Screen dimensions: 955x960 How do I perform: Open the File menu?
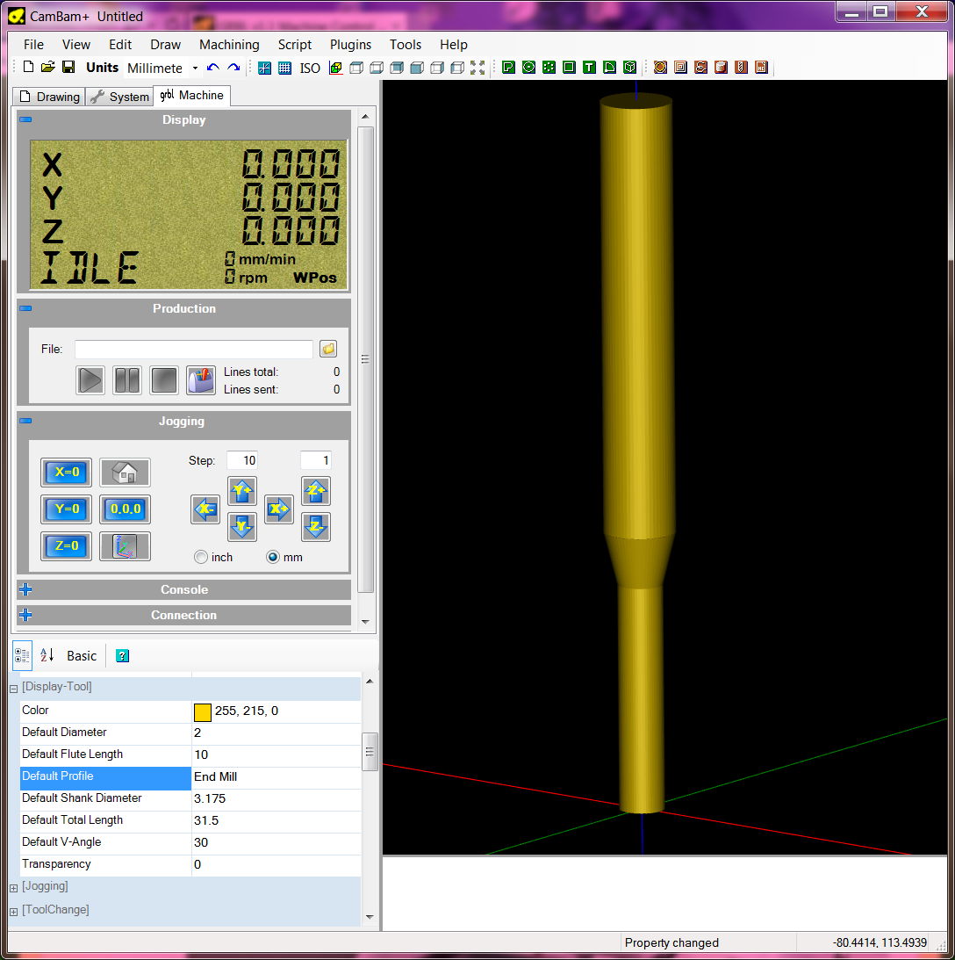(33, 45)
